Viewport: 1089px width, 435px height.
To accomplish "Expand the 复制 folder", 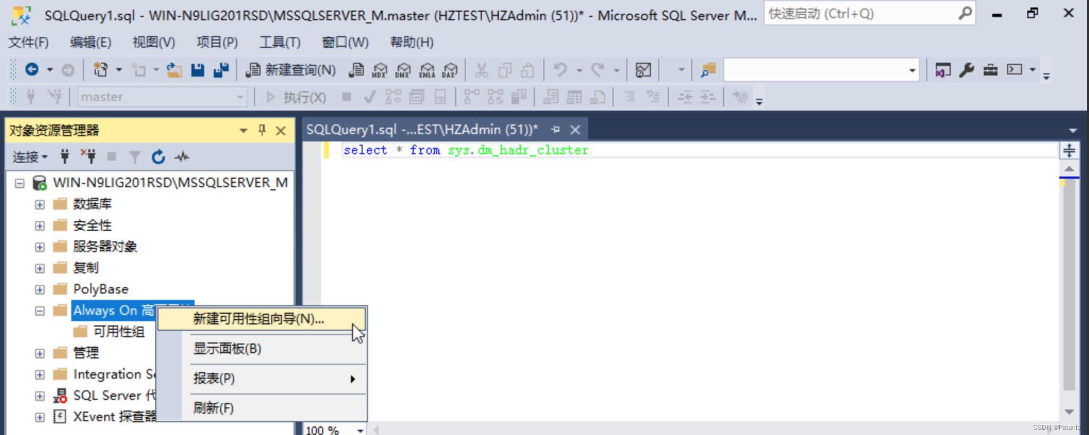I will point(40,269).
